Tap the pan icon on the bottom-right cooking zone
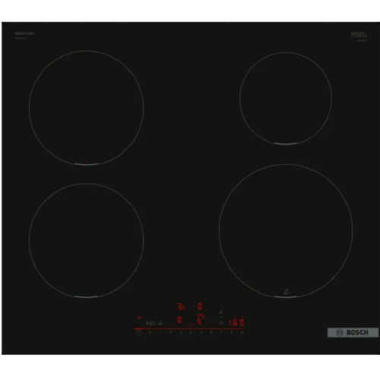Screen dimensions: 380x380 point(287,293)
